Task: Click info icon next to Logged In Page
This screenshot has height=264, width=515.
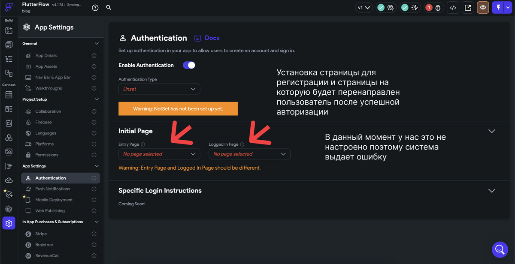Action: tap(242, 145)
